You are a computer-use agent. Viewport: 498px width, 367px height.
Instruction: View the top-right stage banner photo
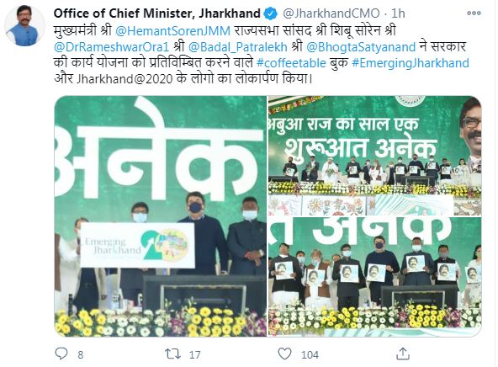pyautogui.click(x=375, y=156)
